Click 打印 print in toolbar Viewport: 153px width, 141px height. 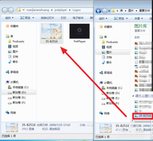(63, 18)
